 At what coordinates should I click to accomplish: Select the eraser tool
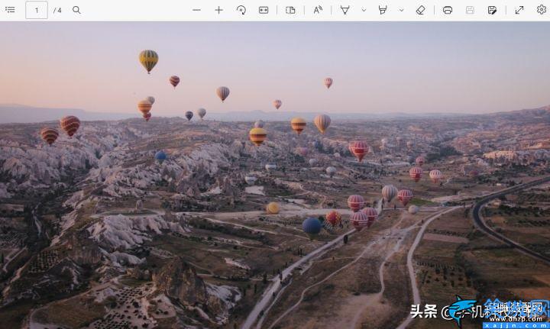(x=420, y=10)
